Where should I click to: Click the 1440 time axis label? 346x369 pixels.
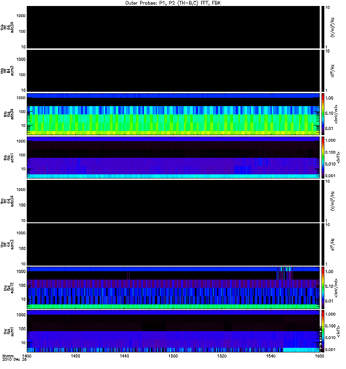click(x=124, y=356)
